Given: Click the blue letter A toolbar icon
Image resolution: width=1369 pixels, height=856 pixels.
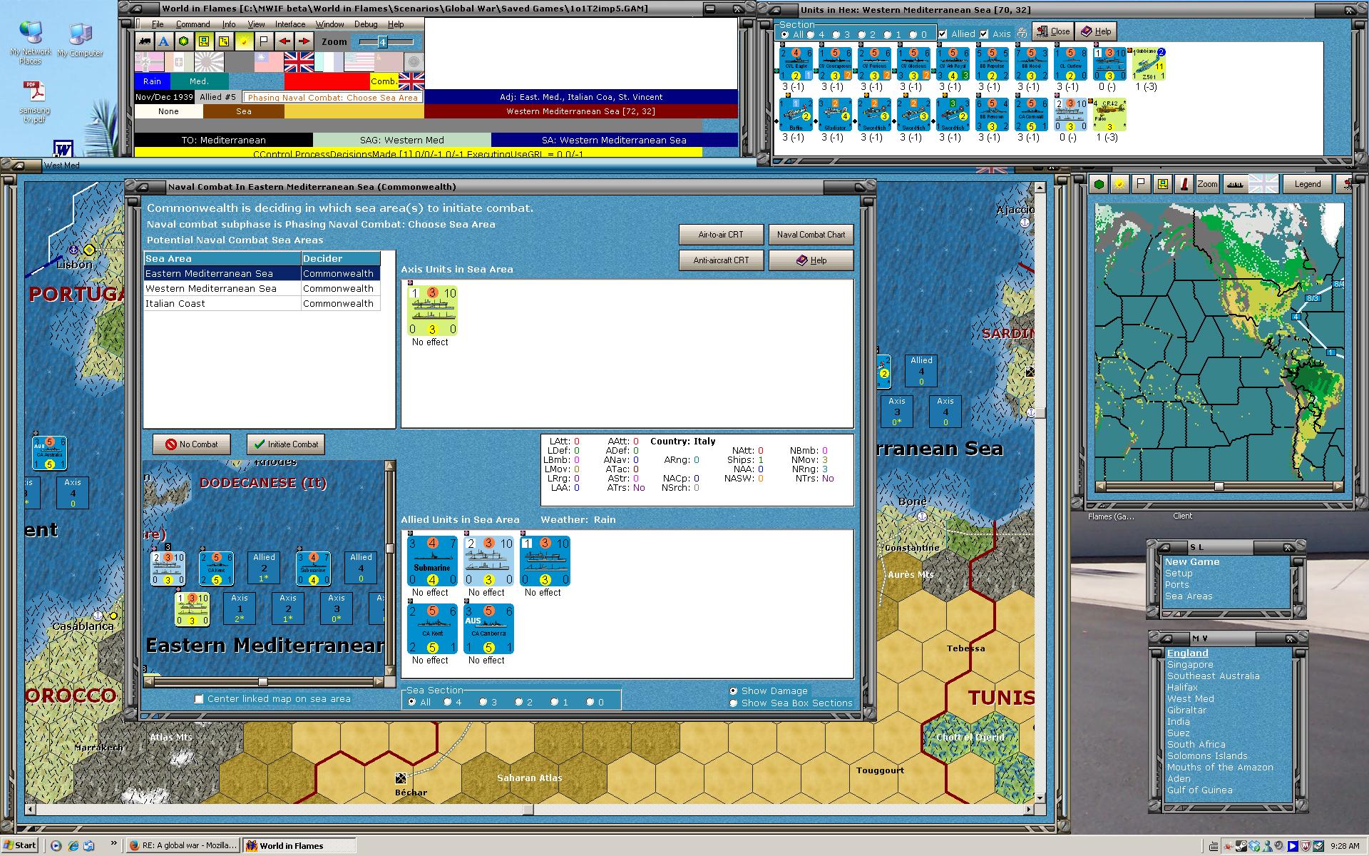Looking at the screenshot, I should (164, 41).
